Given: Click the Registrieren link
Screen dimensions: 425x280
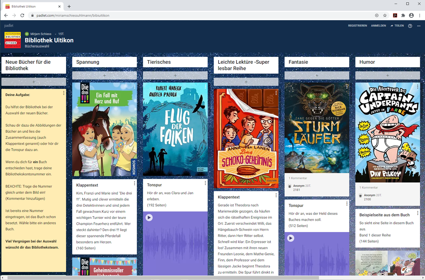Looking at the screenshot, I should point(357,26).
